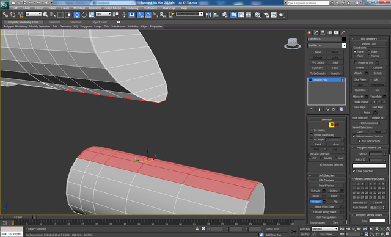Click the Play Animation button
This screenshot has width=391, height=237.
click(353, 229)
